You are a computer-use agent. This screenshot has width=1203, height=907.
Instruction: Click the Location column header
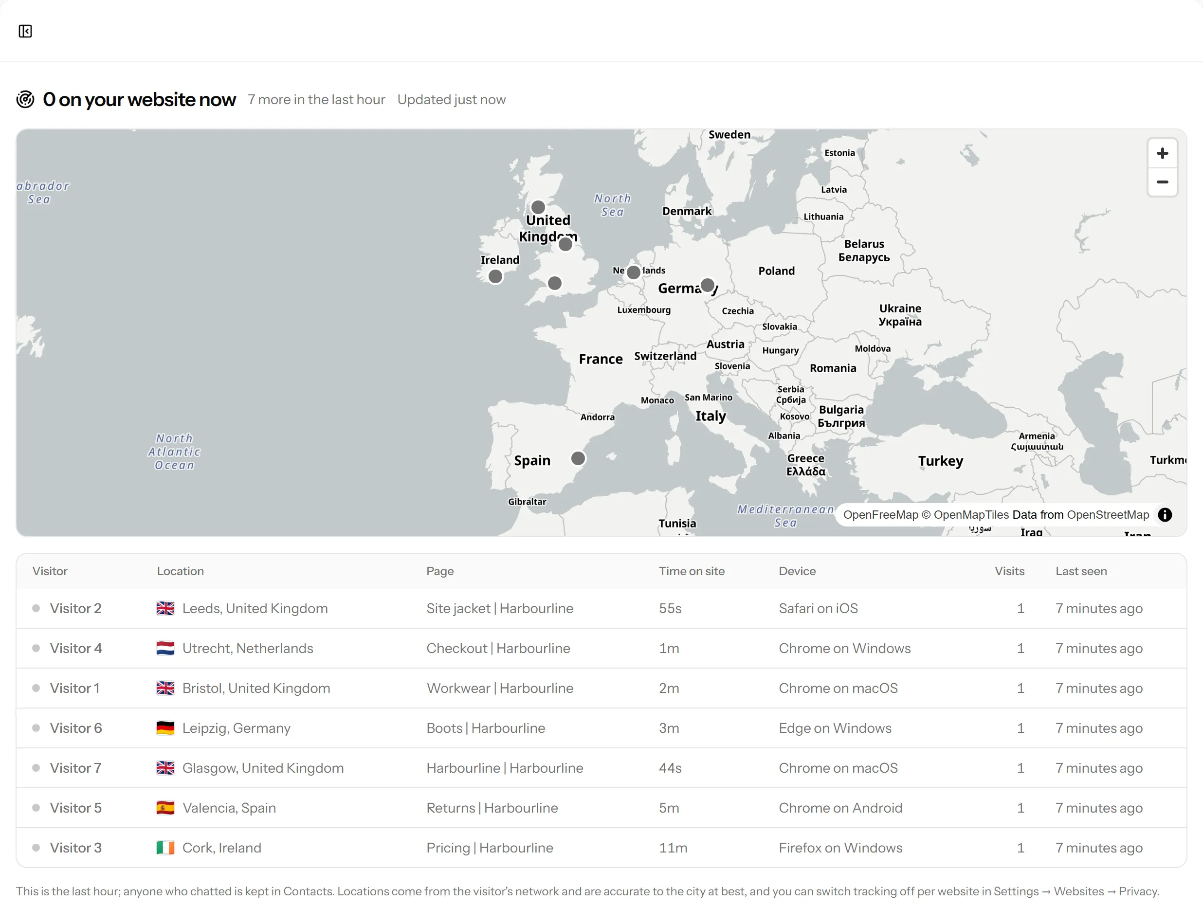(x=181, y=571)
